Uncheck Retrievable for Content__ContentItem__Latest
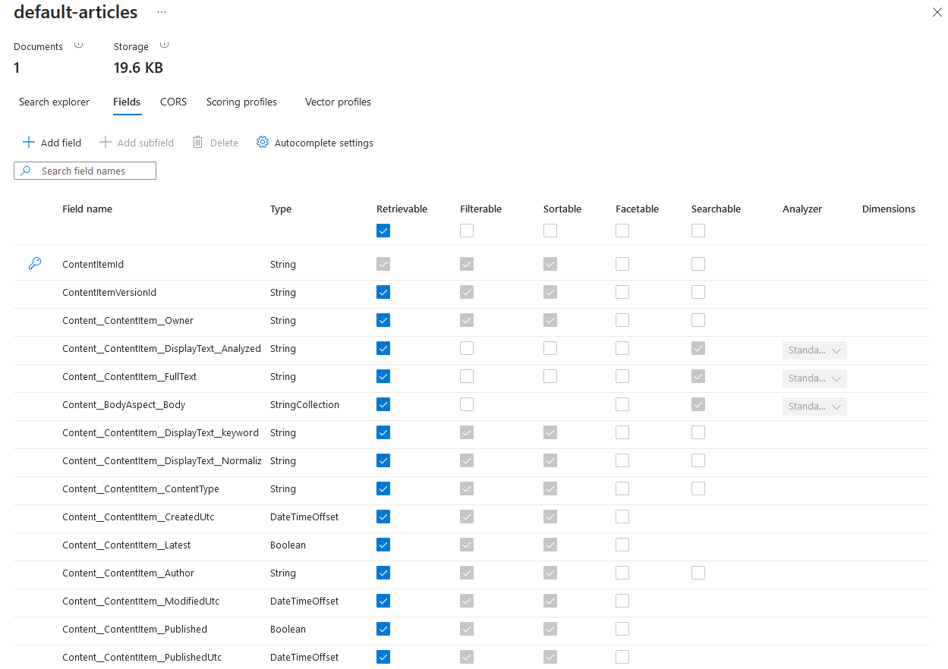The image size is (948, 669). [x=383, y=545]
